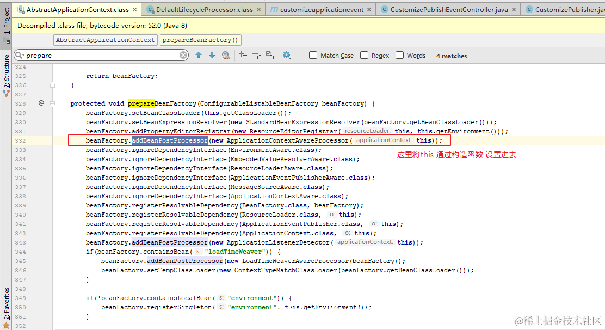Click the decompiled class file notification bar
The width and height of the screenshot is (605, 330).
click(x=308, y=26)
